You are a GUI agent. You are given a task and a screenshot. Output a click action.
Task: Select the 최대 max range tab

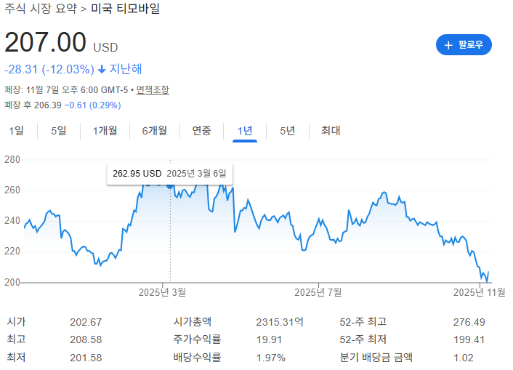pyautogui.click(x=331, y=131)
